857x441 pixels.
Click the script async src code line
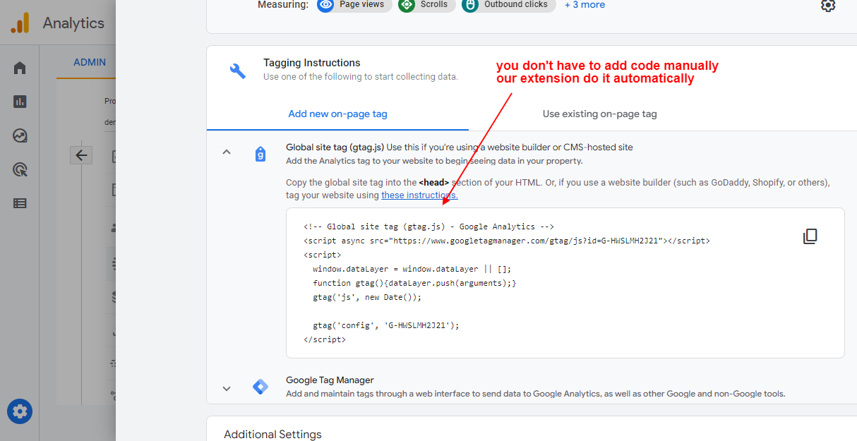(507, 241)
